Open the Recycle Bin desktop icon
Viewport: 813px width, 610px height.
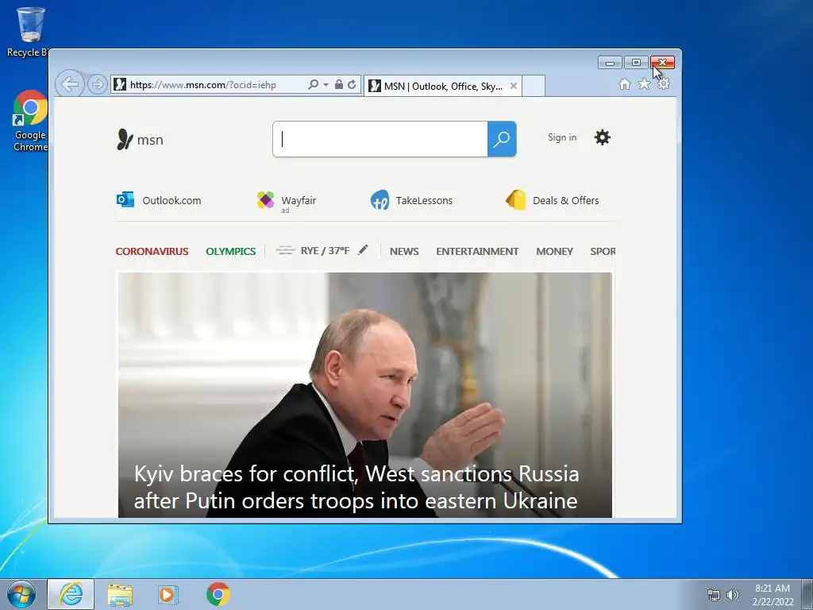(31, 32)
